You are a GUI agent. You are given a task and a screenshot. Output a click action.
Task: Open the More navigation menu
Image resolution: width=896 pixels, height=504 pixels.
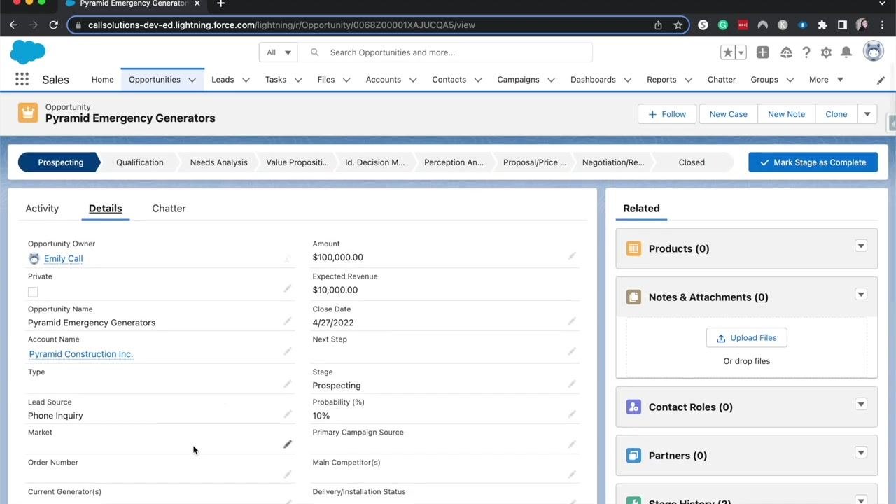click(826, 80)
